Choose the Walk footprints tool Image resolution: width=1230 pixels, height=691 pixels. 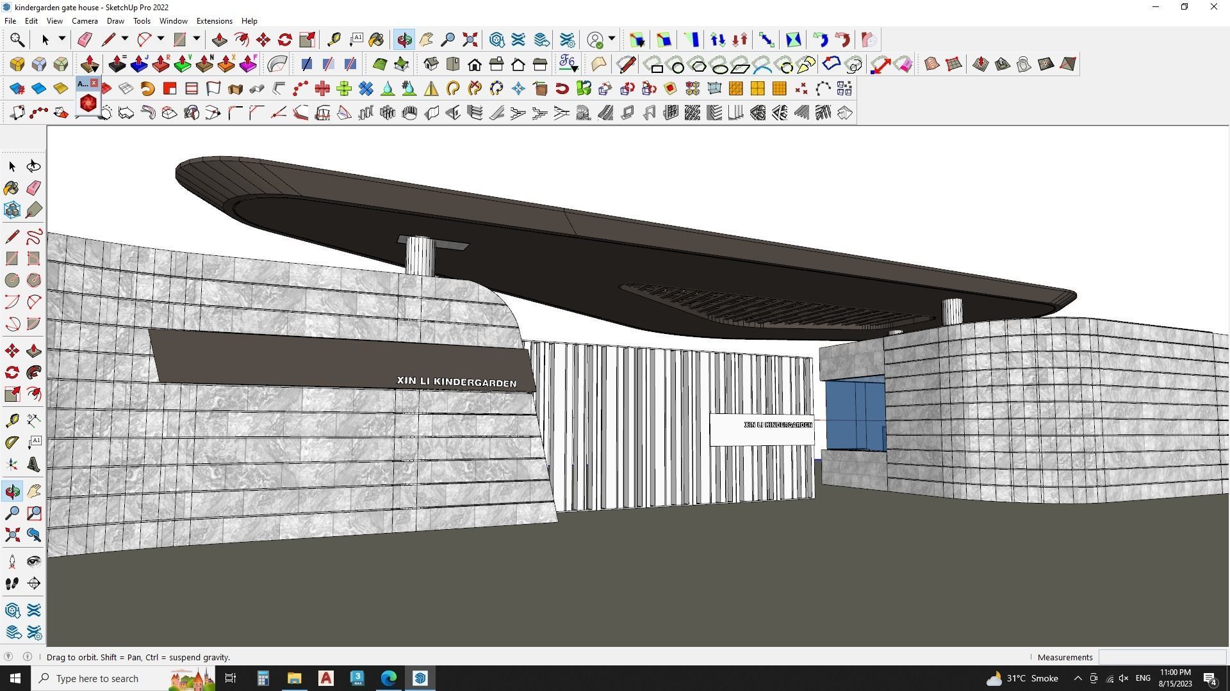point(12,584)
